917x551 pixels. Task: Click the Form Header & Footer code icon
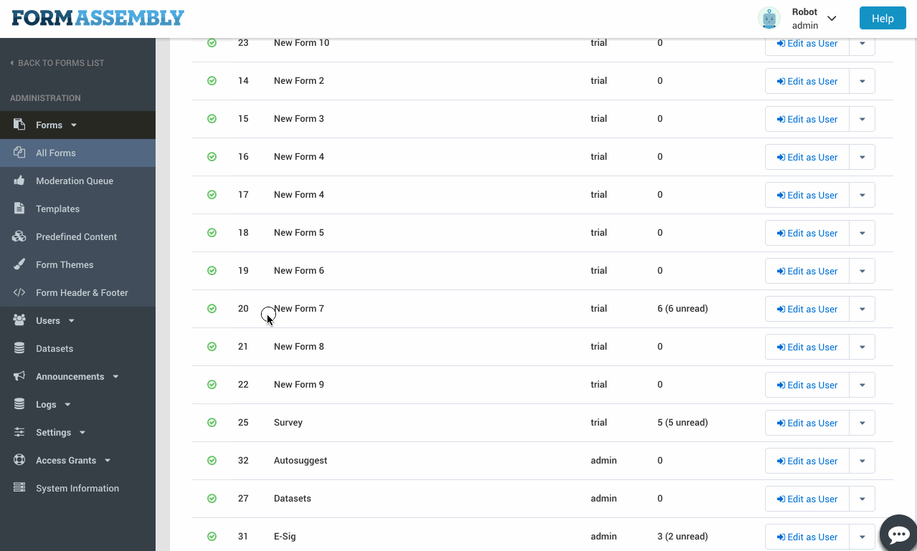pyautogui.click(x=19, y=292)
